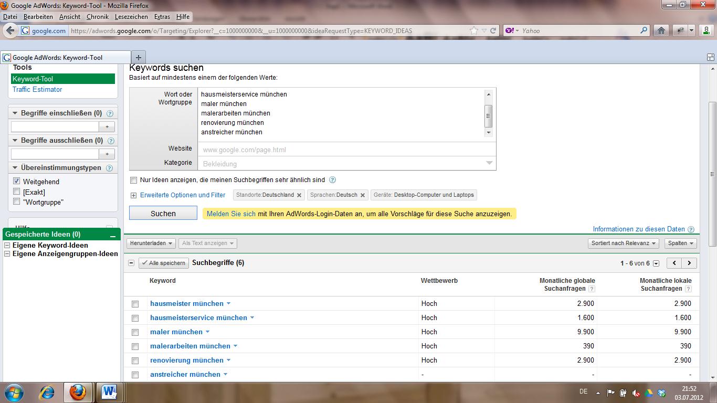717x403 pixels.
Task: Click scrollbar thumb of keyword text box
Action: (489, 116)
